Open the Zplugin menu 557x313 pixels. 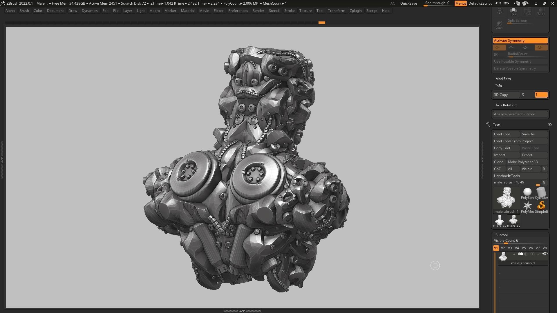(x=355, y=11)
